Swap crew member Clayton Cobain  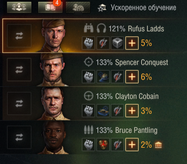(19, 103)
